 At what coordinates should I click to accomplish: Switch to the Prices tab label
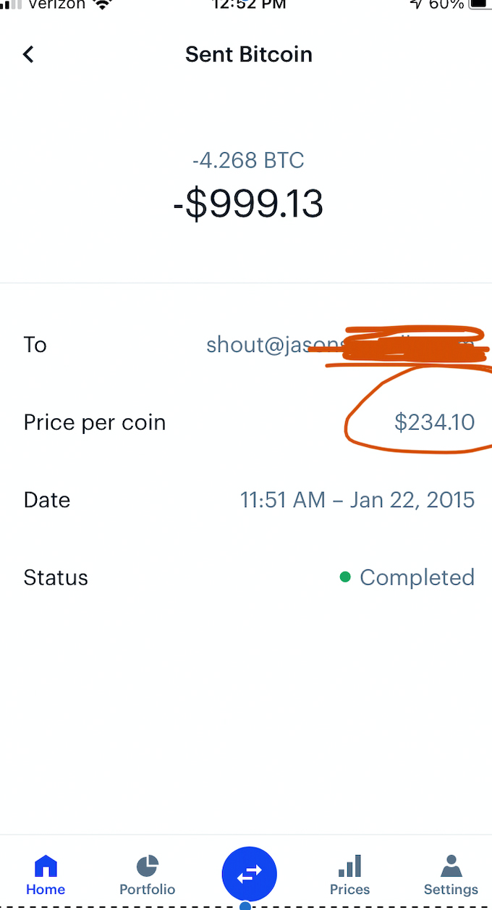349,890
